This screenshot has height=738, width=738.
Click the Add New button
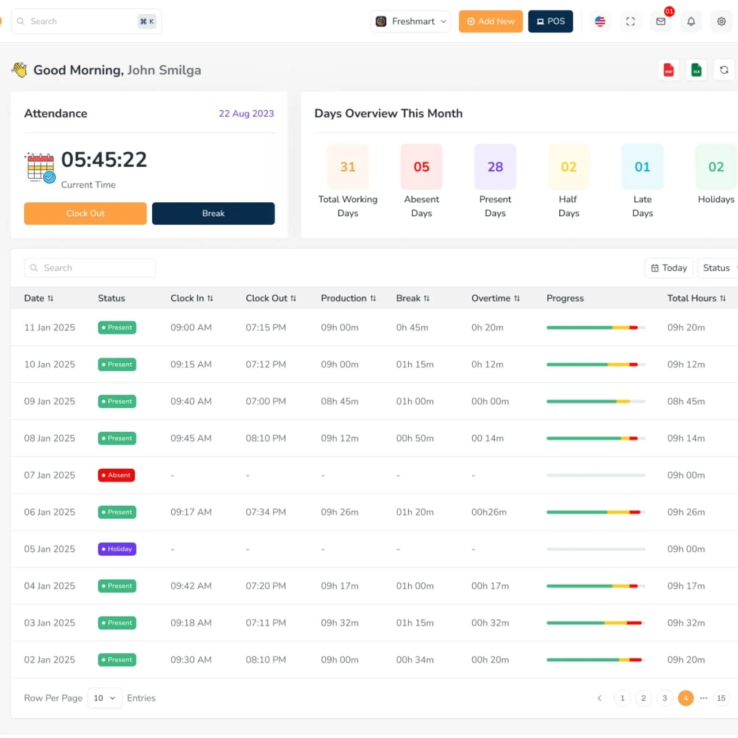pos(491,21)
